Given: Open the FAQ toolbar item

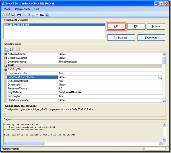Looking at the screenshot, I should click(x=42, y=15).
